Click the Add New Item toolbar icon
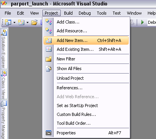Screen dimensions: 156x139 [x=21, y=22]
